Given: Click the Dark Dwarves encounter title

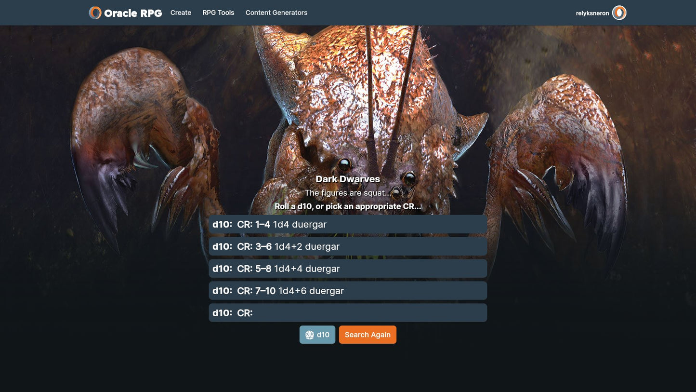Looking at the screenshot, I should click(348, 179).
